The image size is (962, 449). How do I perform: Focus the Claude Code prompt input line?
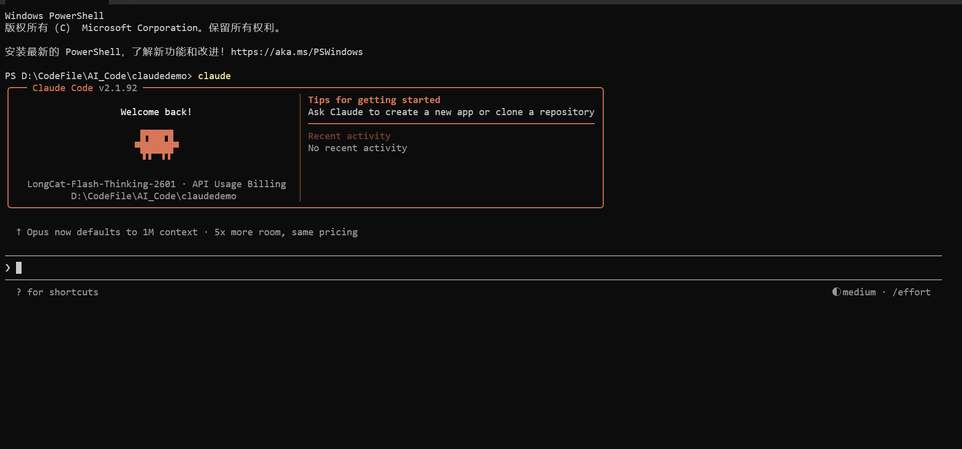(x=473, y=268)
